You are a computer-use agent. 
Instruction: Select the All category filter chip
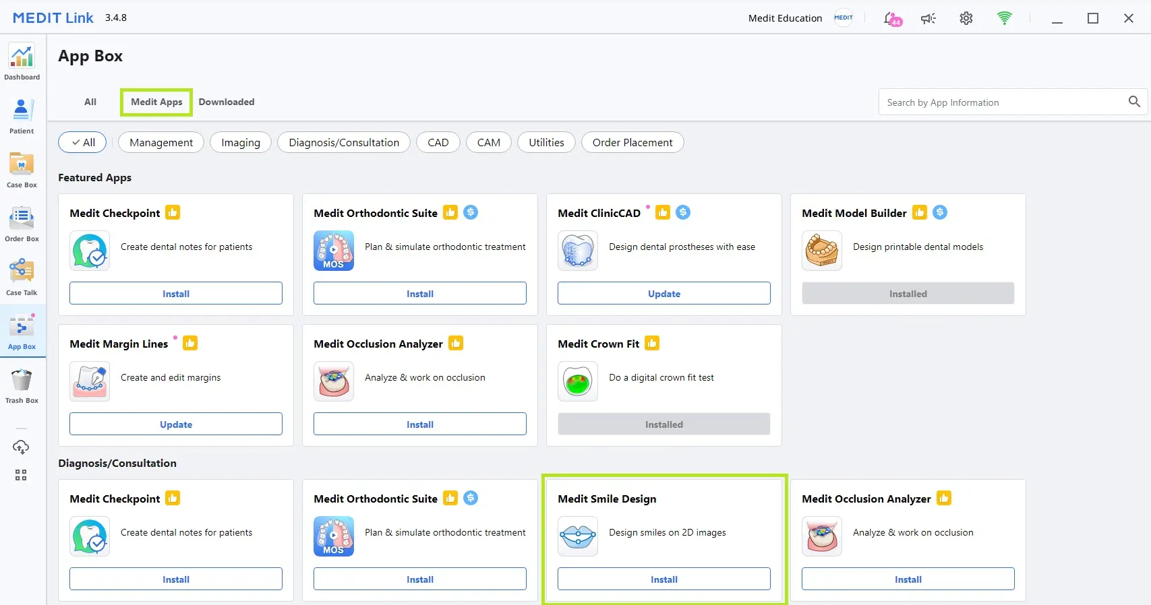click(x=82, y=142)
